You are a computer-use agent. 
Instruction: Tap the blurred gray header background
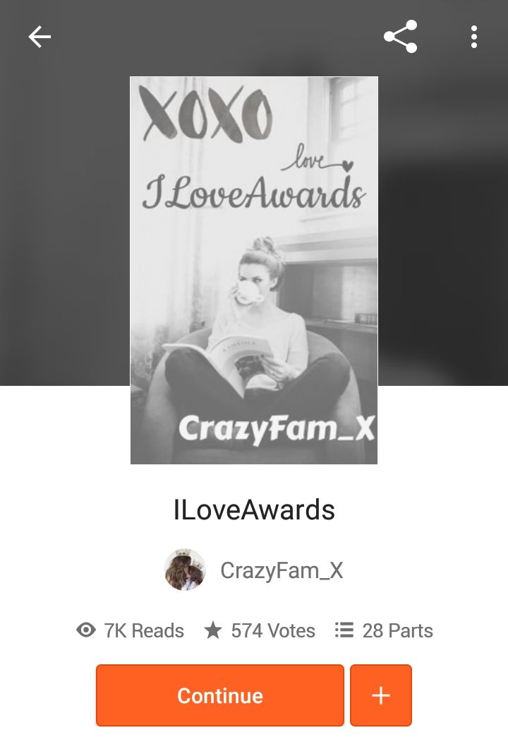click(65, 214)
